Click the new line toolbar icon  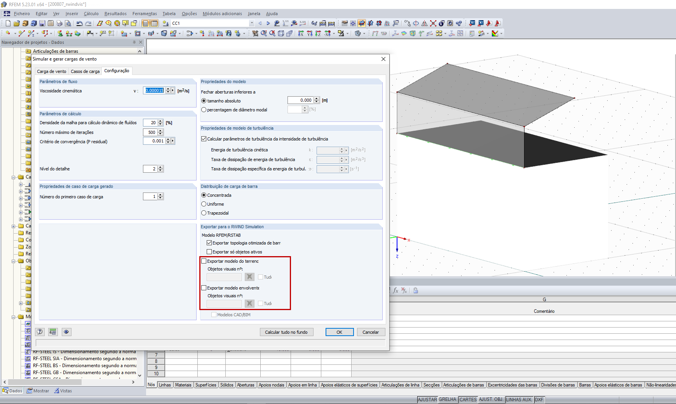click(x=21, y=33)
